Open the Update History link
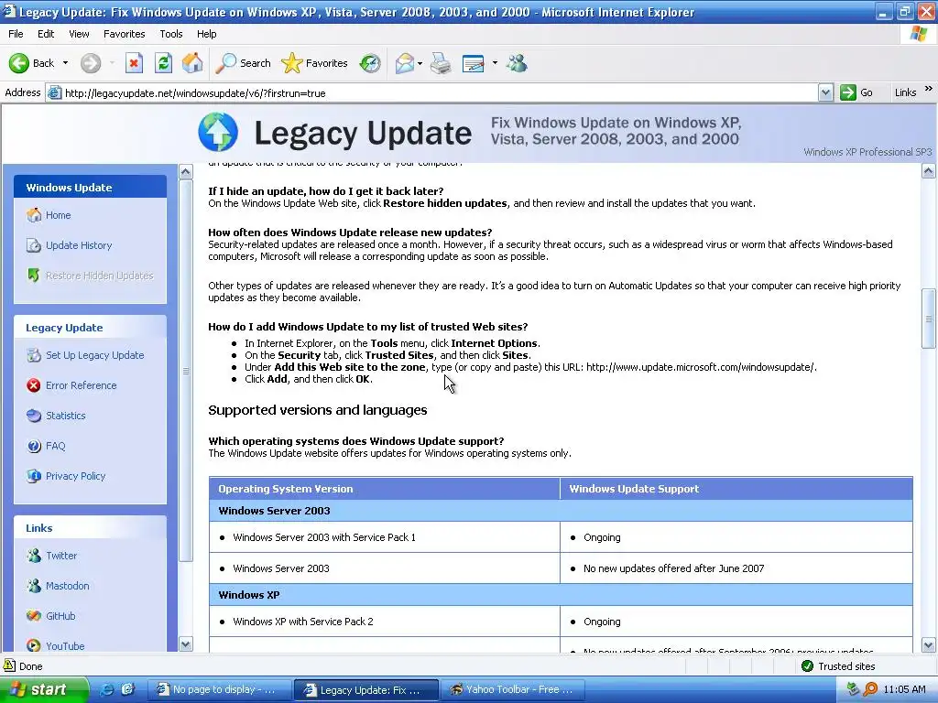 click(x=79, y=245)
